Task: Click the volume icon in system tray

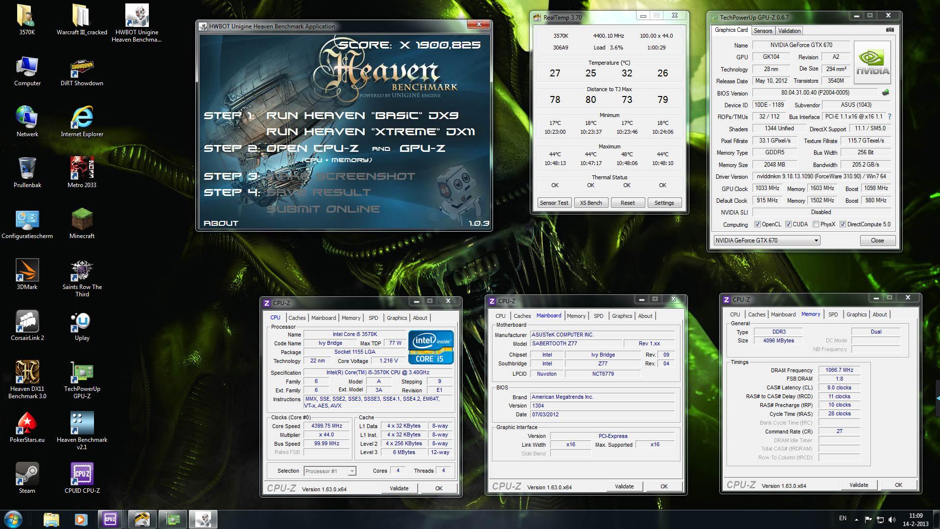Action: (892, 519)
